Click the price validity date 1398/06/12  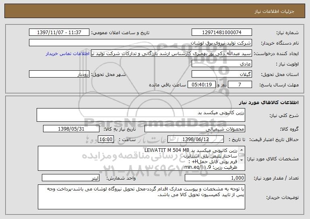click(x=196, y=139)
